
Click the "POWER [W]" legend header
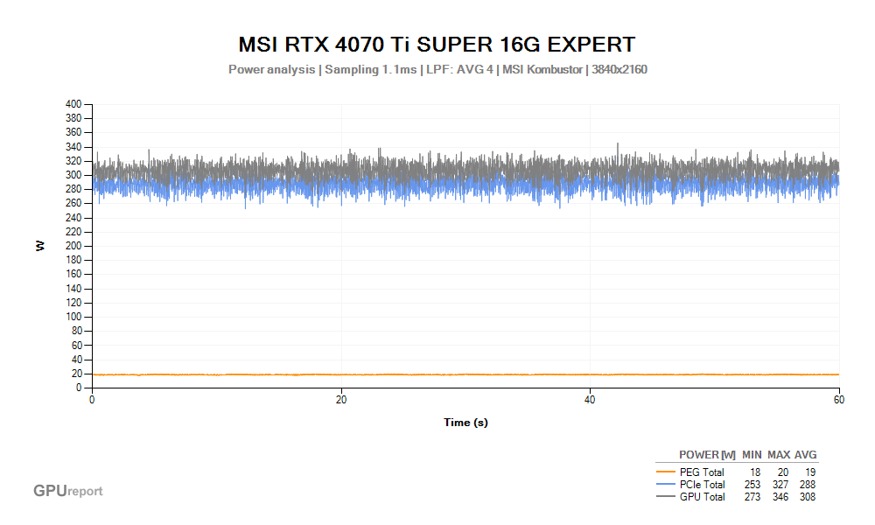[x=707, y=455]
